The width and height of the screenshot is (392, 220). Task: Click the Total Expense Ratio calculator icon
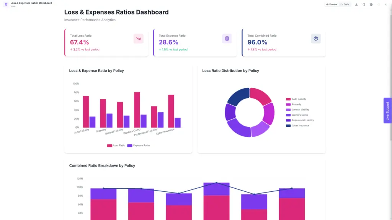(227, 39)
